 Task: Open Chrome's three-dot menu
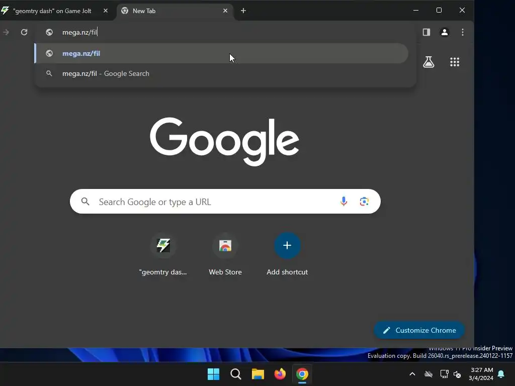463,32
